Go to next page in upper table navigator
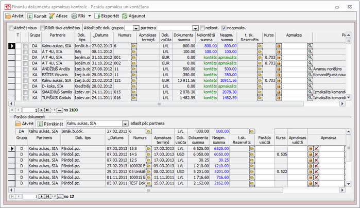Screen dimensions: 360x208 click(x=41, y=110)
